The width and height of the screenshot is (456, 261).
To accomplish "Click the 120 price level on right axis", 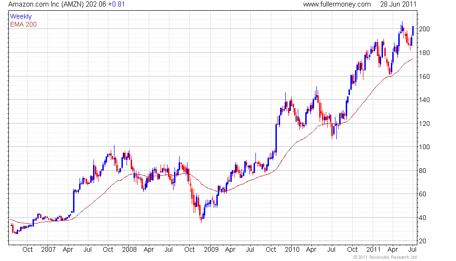I will [425, 124].
